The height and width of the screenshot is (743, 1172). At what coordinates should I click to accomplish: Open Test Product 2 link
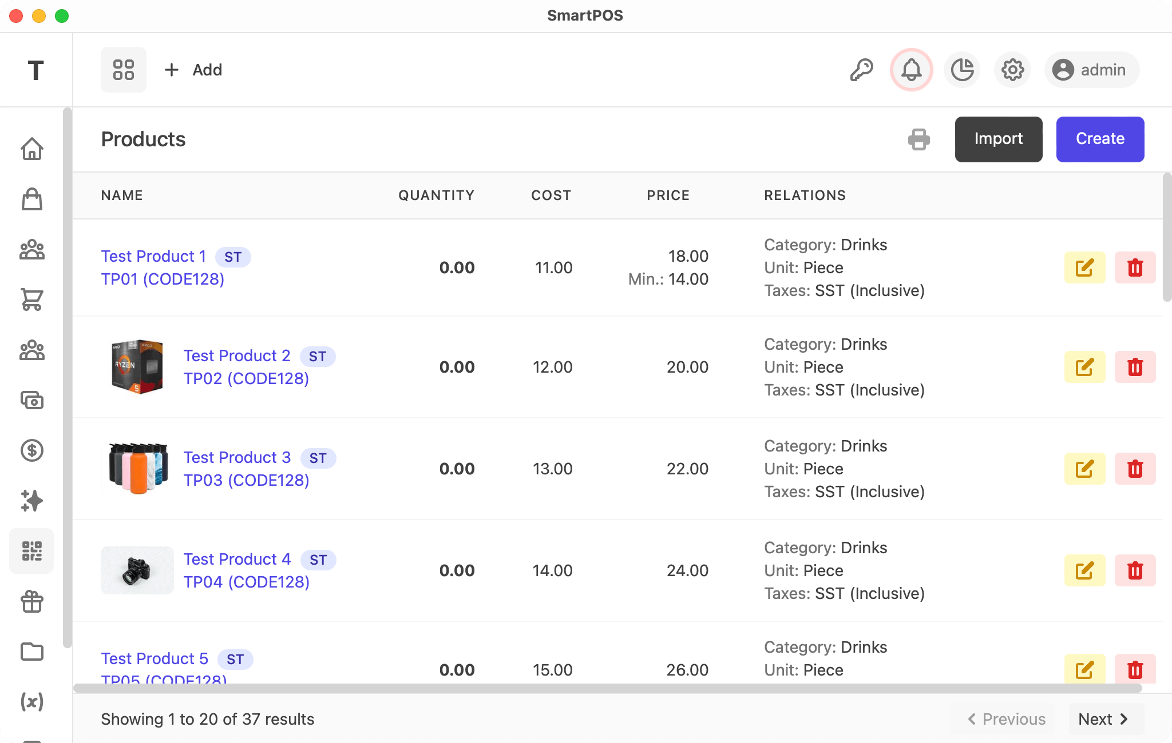click(237, 355)
